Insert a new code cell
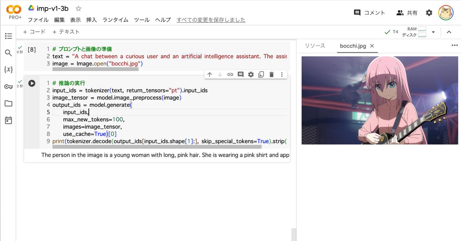 point(34,32)
